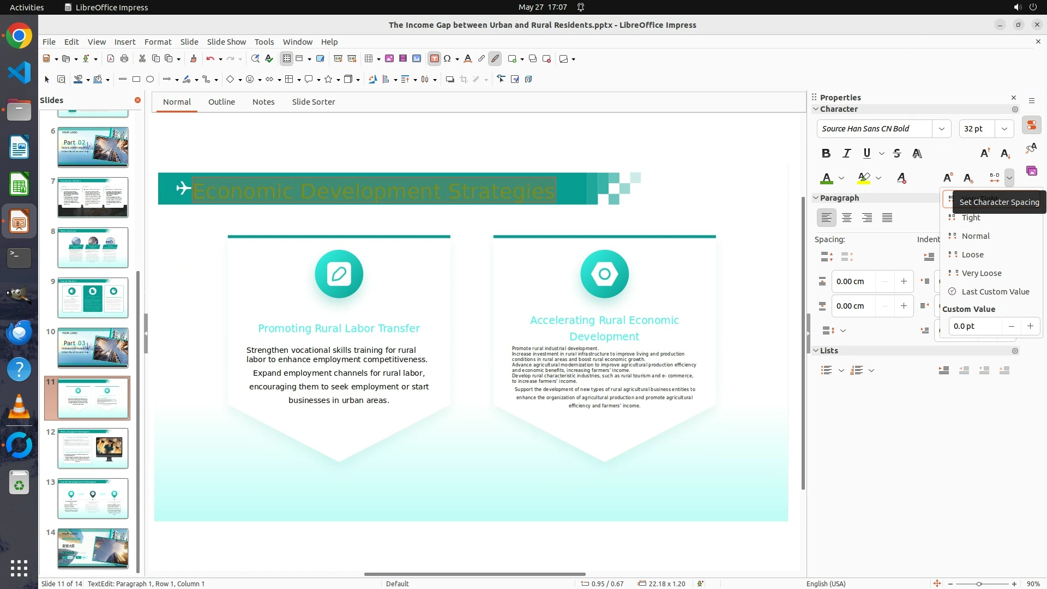Click the yellow highlighting color button
This screenshot has height=589, width=1047.
[864, 178]
